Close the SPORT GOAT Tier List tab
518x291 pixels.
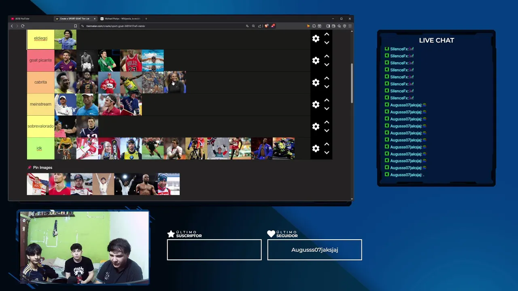point(95,19)
